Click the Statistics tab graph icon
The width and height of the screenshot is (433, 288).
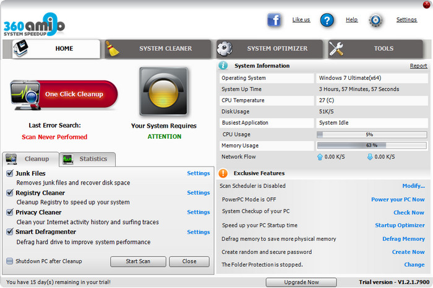pos(67,159)
